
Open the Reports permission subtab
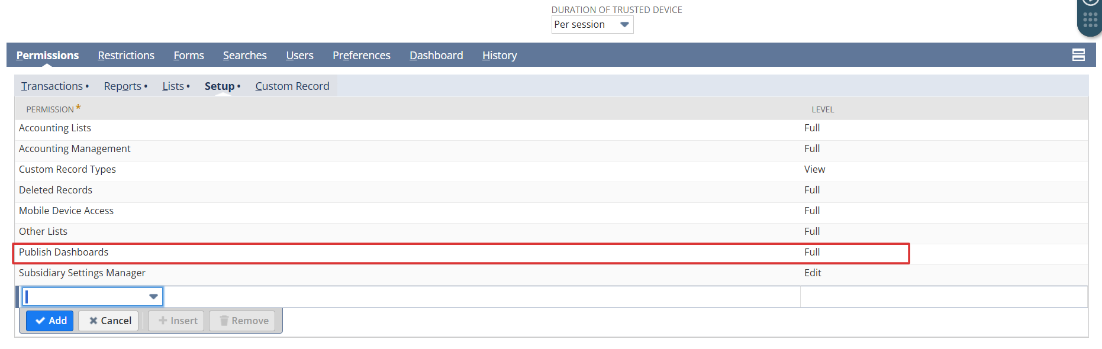coord(123,86)
